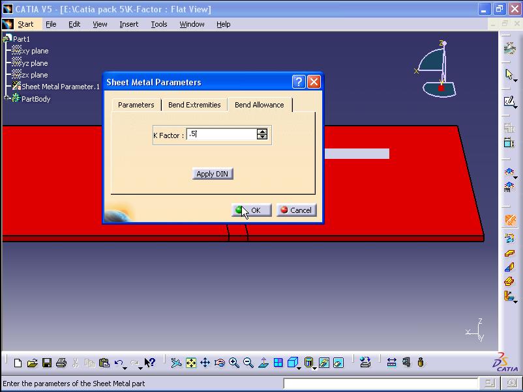Open the Insert menu
This screenshot has width=523, height=392.
(x=128, y=24)
